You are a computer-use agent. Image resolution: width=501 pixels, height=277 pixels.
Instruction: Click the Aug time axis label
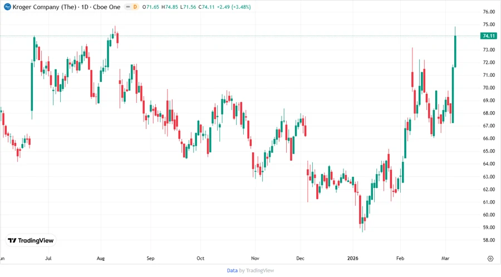pyautogui.click(x=101, y=259)
